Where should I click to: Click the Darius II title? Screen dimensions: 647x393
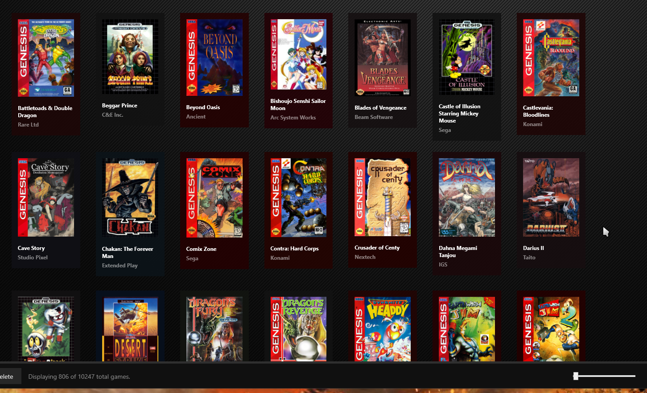(x=533, y=248)
